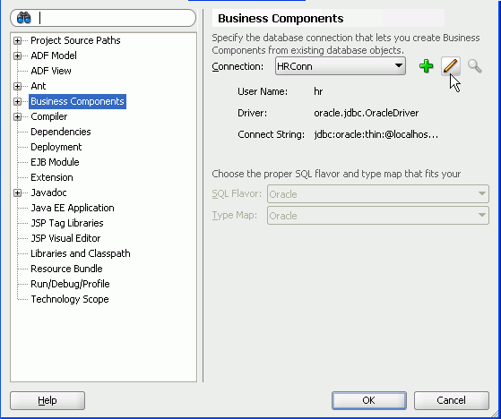501x419 pixels.
Task: Click the green plus new connection icon
Action: [427, 66]
